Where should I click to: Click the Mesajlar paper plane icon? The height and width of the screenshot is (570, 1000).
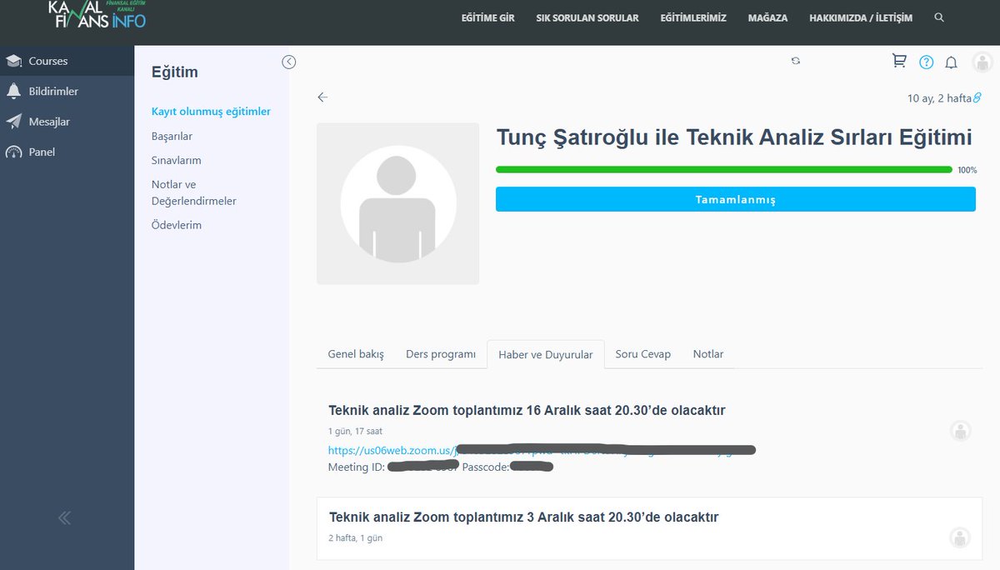[x=13, y=122]
